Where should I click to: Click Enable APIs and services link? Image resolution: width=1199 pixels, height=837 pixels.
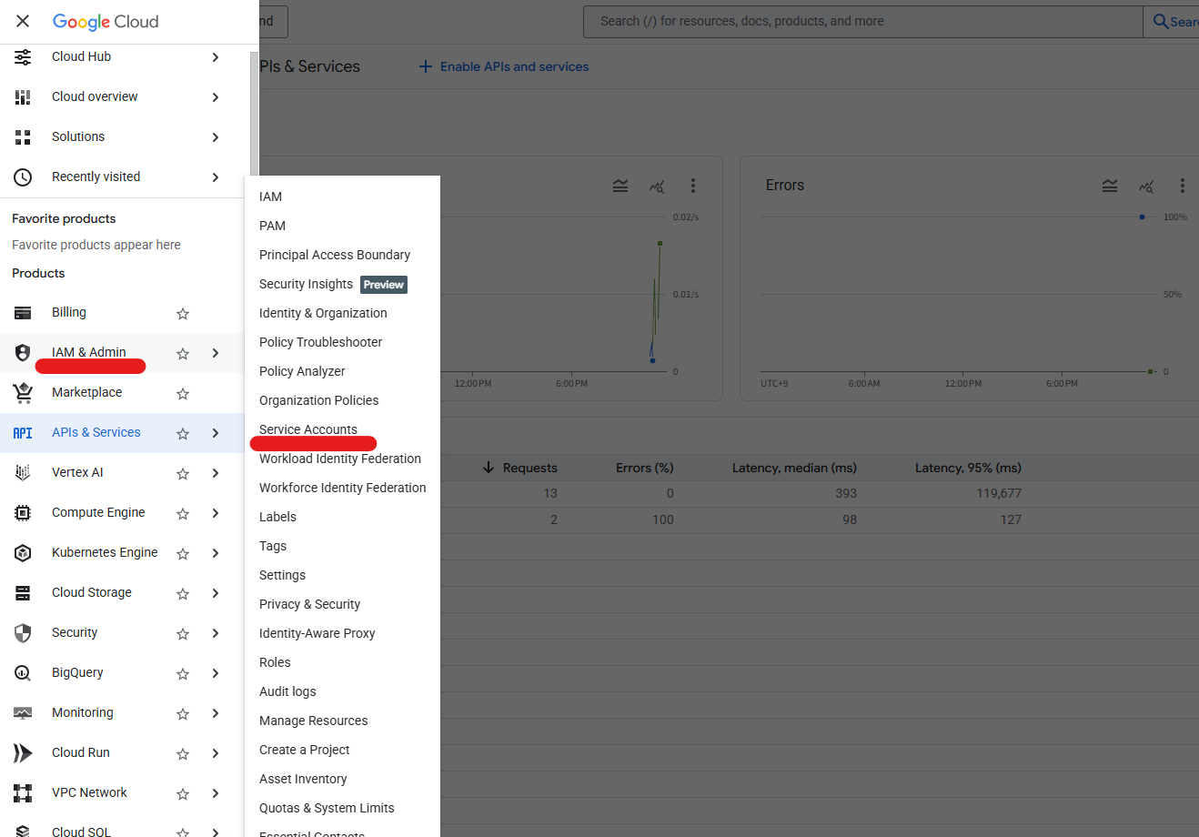(x=503, y=66)
